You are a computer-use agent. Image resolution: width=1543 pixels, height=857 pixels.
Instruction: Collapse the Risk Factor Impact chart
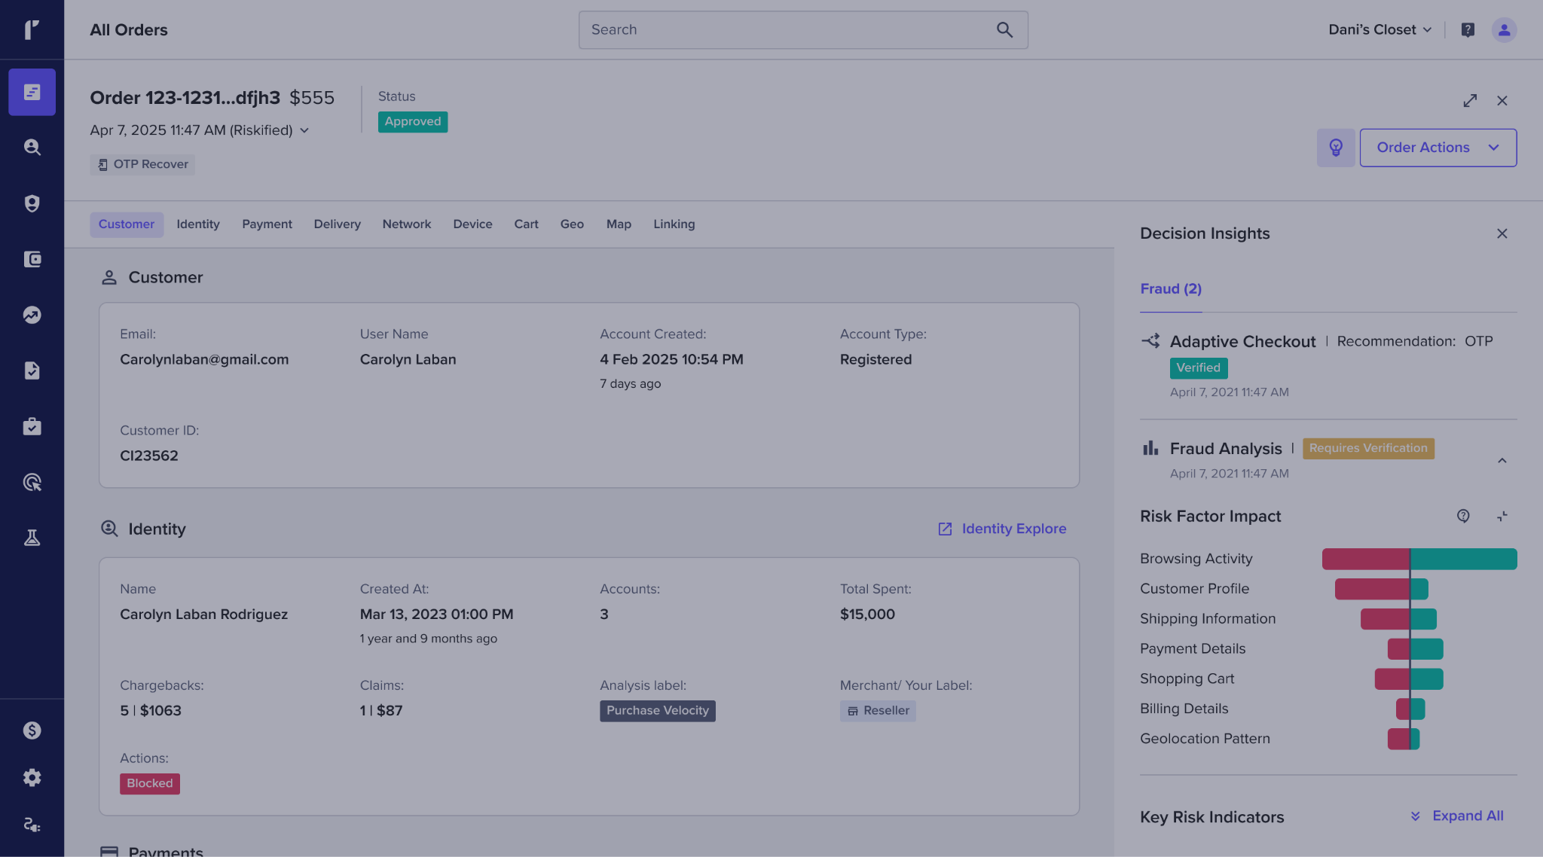pos(1502,516)
